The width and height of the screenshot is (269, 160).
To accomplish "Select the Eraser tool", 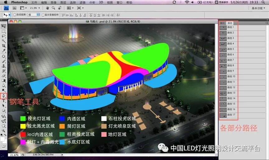I will point(3,76).
